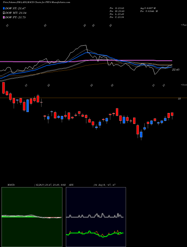The height and width of the screenshot is (247, 187).
Task: Click the ADX '(14 day) 0, +47, -47' values
Action: pos(104,185)
